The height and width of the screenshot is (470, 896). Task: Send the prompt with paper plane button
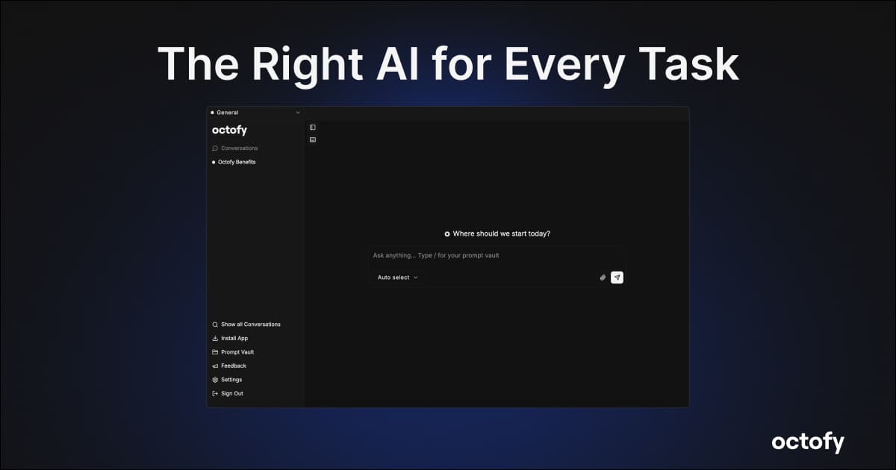(x=617, y=278)
